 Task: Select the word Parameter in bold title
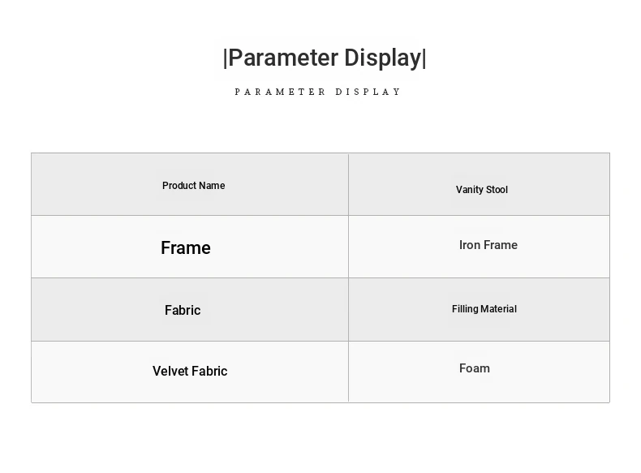click(x=283, y=58)
